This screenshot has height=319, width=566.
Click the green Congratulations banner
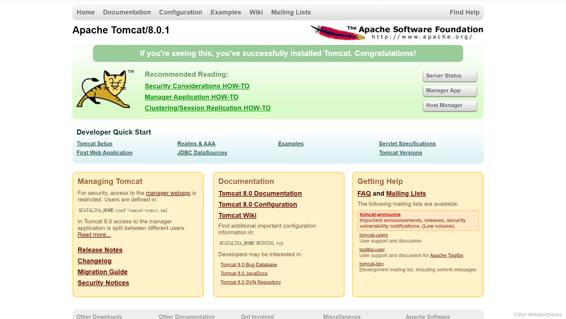click(x=278, y=53)
